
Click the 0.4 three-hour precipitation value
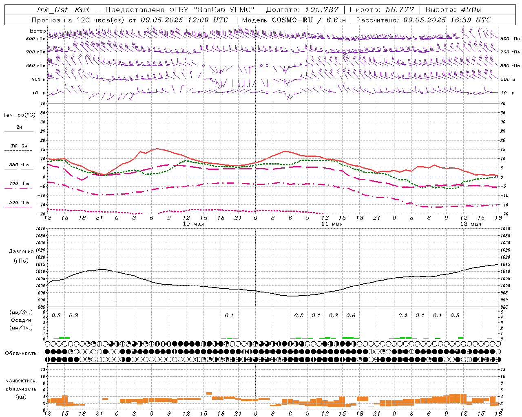point(403,316)
